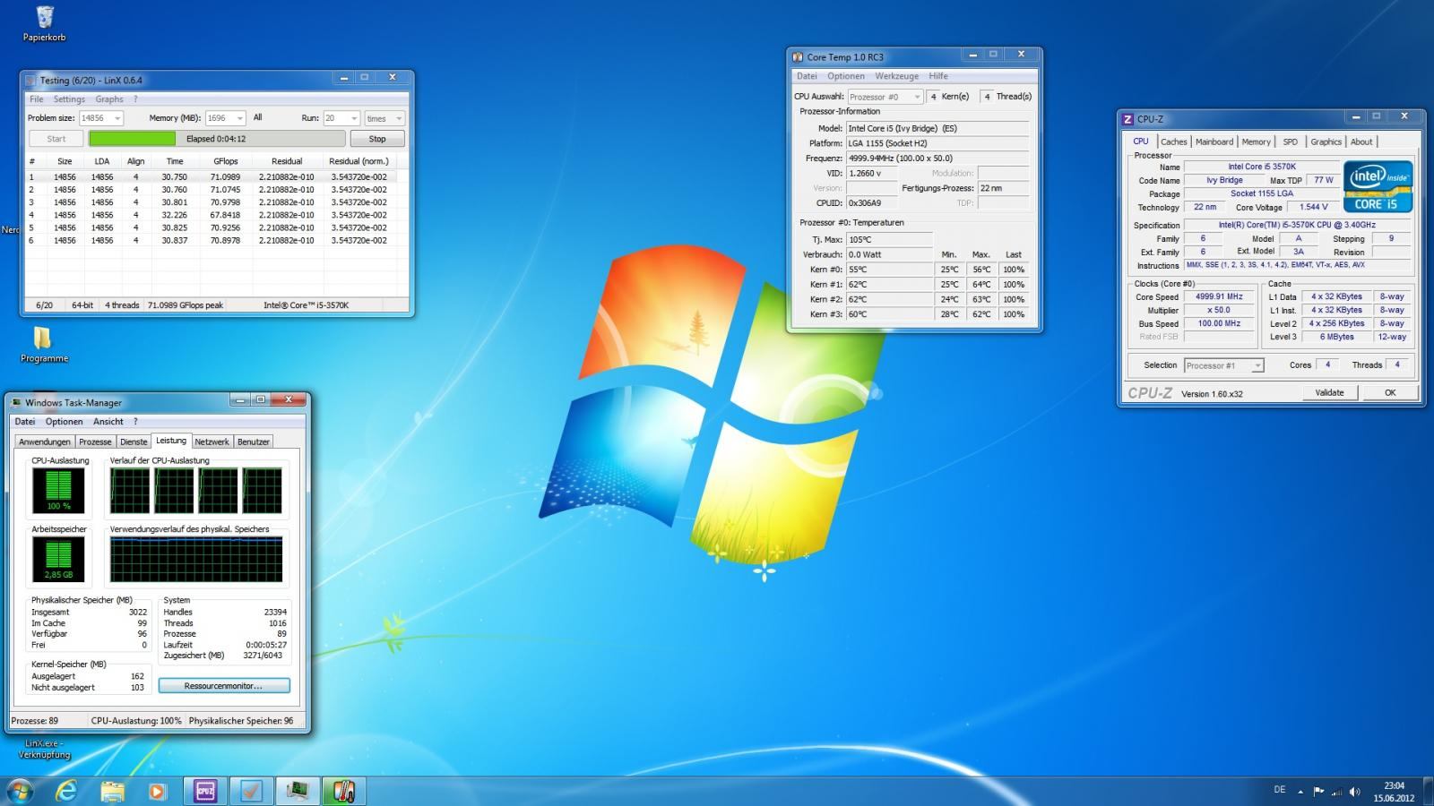This screenshot has height=806, width=1434.
Task: Click the Arbeitsspeicher 2,85 GB gauge
Action: click(x=58, y=559)
